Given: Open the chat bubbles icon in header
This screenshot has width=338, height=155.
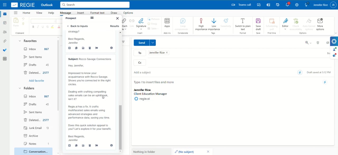Looking at the screenshot, I should (259, 5).
